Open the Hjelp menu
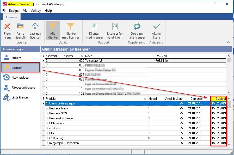234x155 pixels. click(x=48, y=11)
